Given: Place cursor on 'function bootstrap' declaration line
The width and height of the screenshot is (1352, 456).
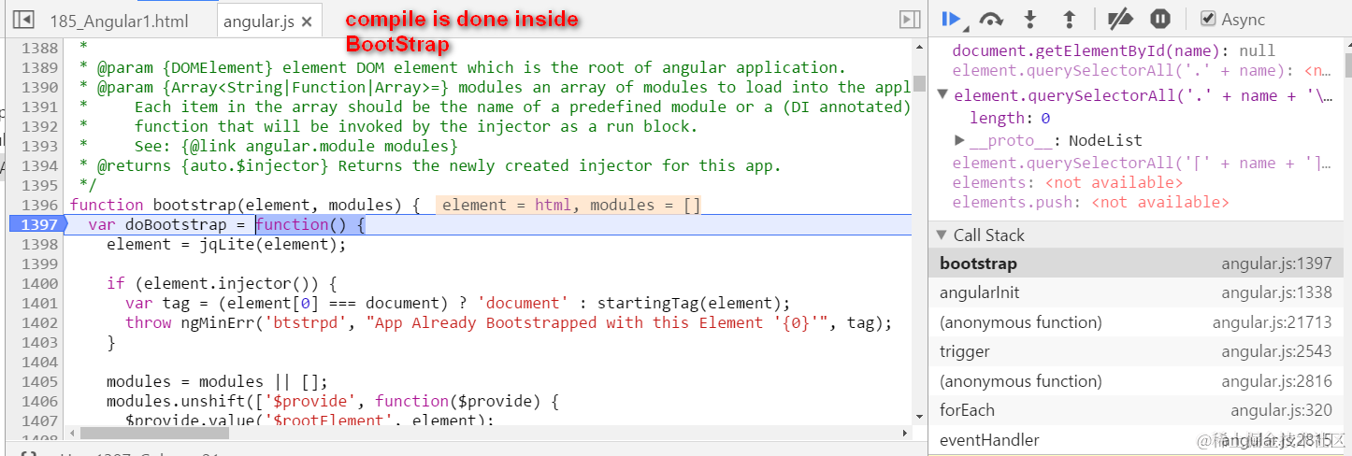Looking at the screenshot, I should point(245,205).
